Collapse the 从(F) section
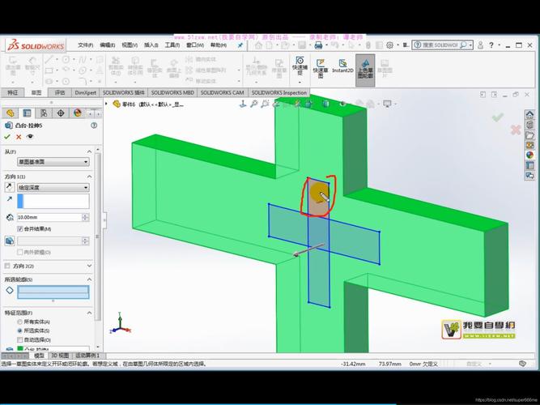This screenshot has height=405, width=540. pyautogui.click(x=89, y=151)
